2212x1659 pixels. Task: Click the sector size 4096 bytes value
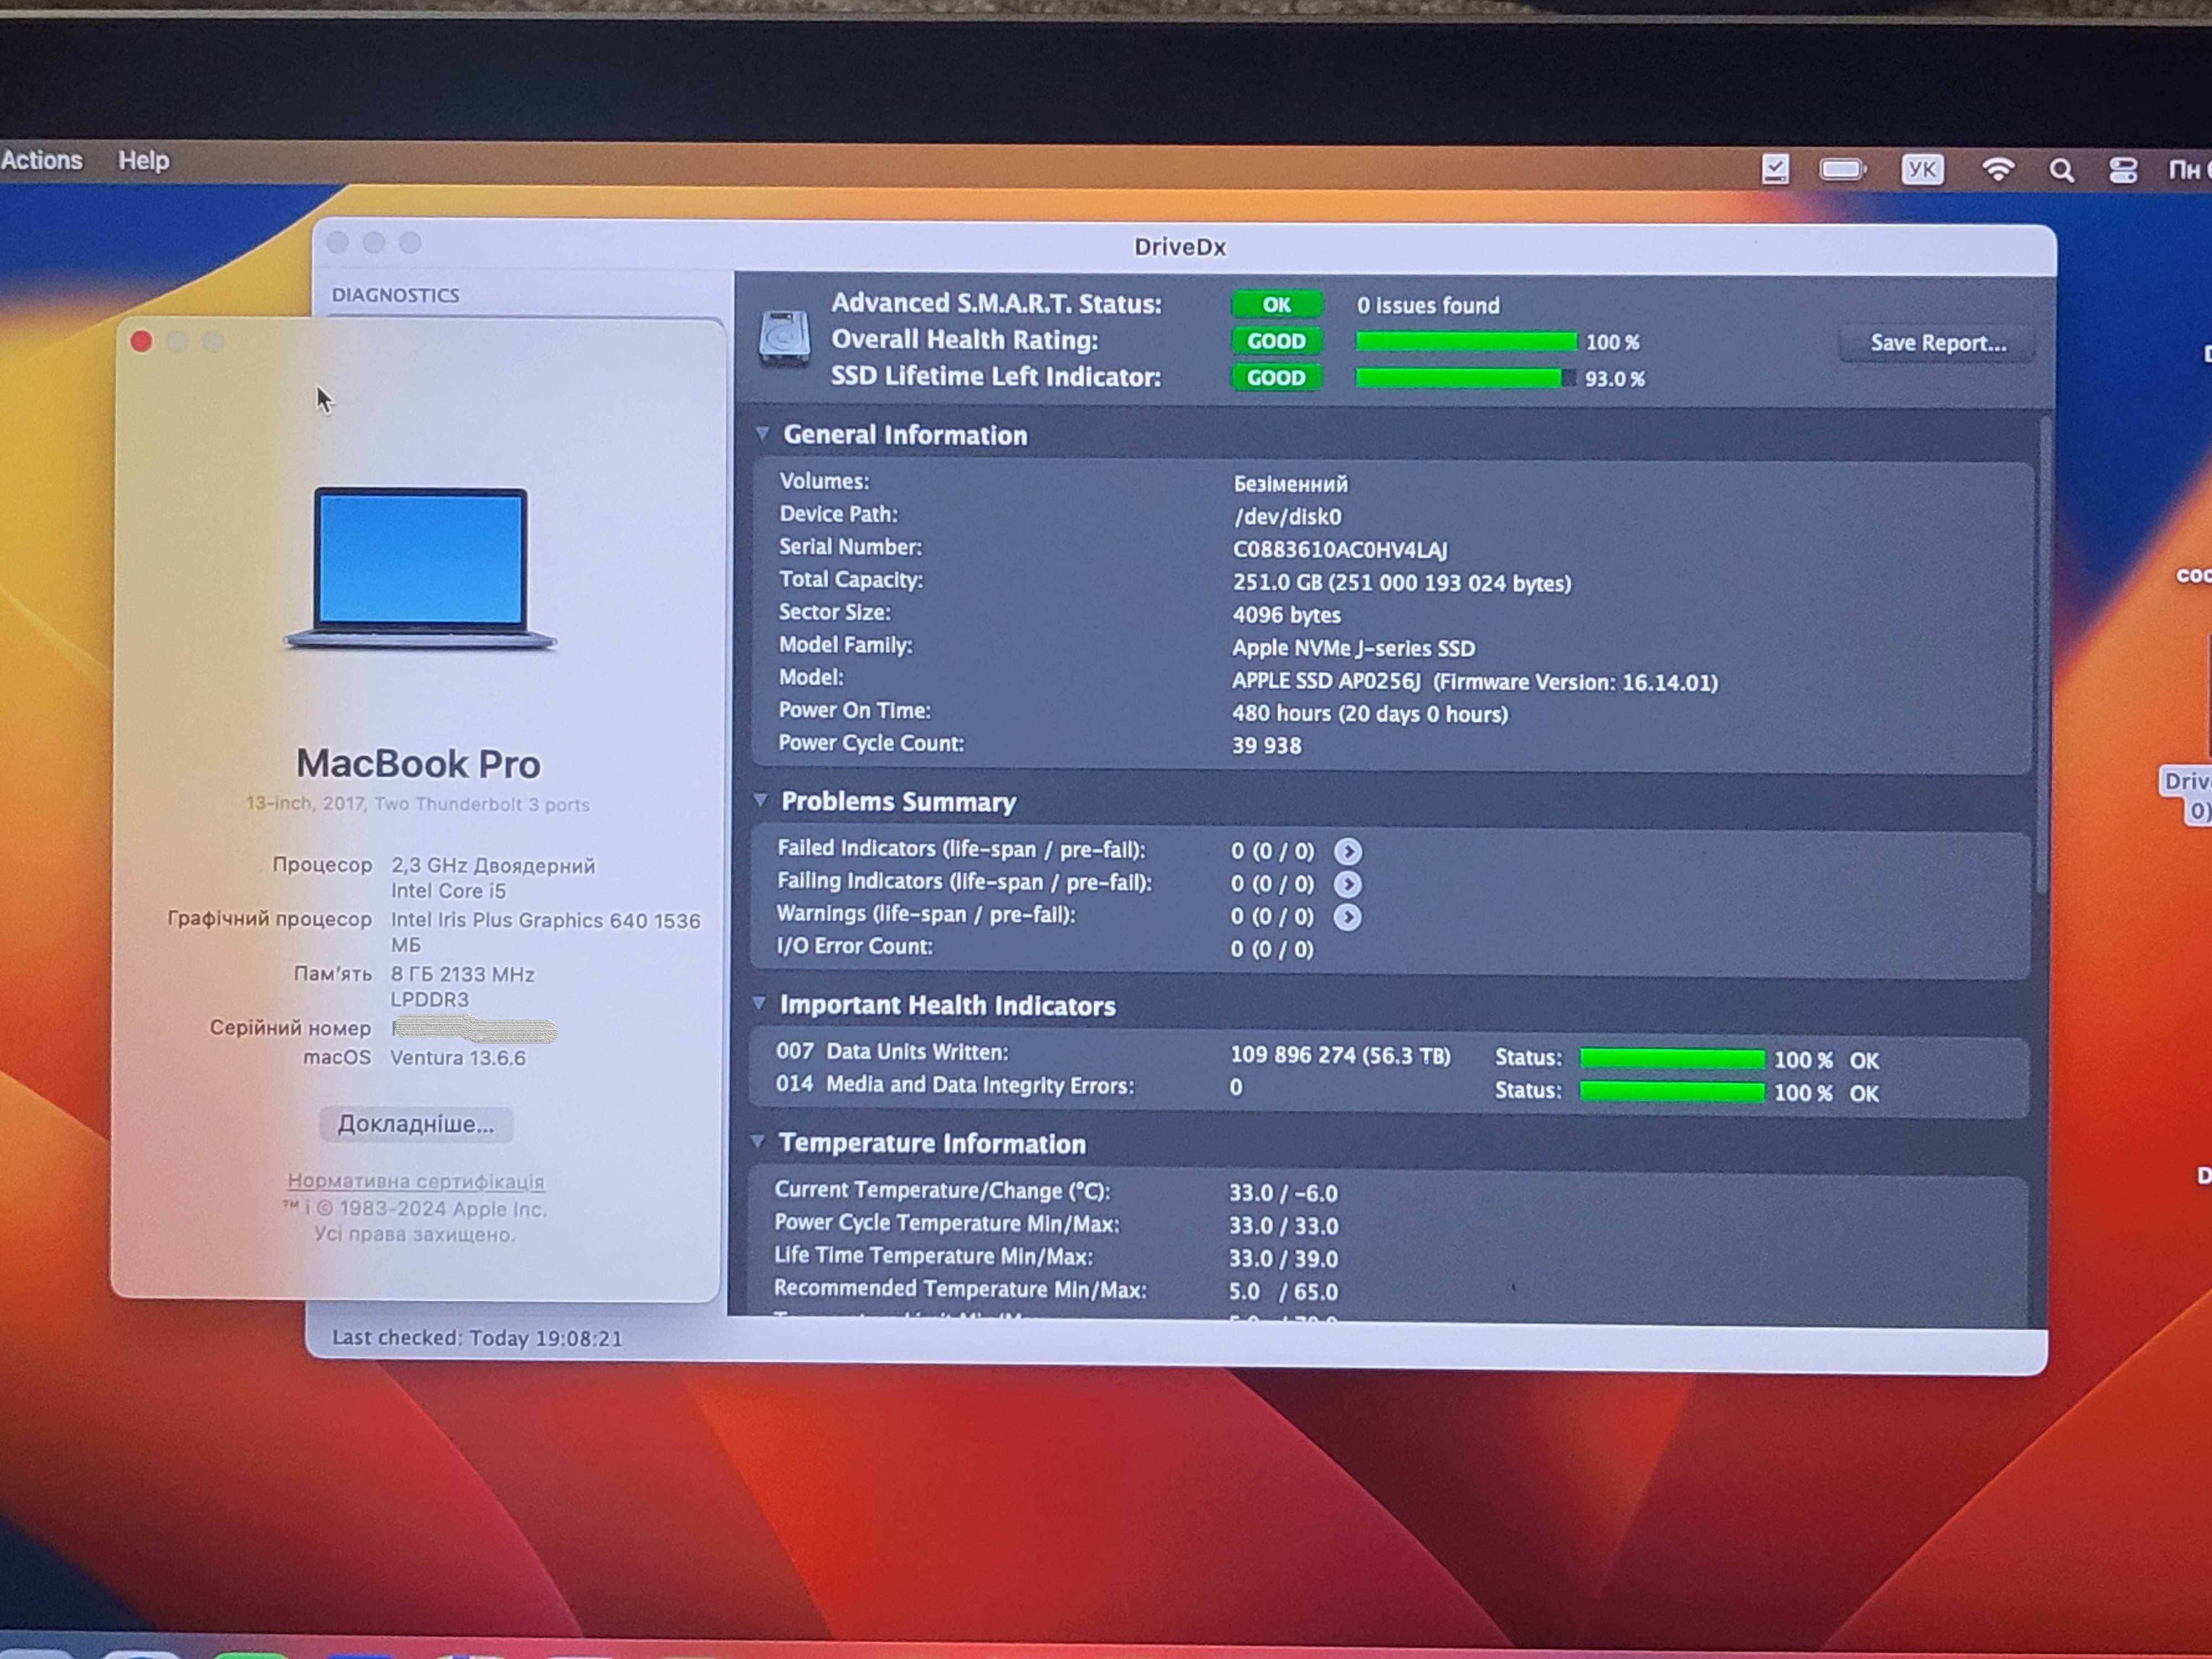point(1286,615)
